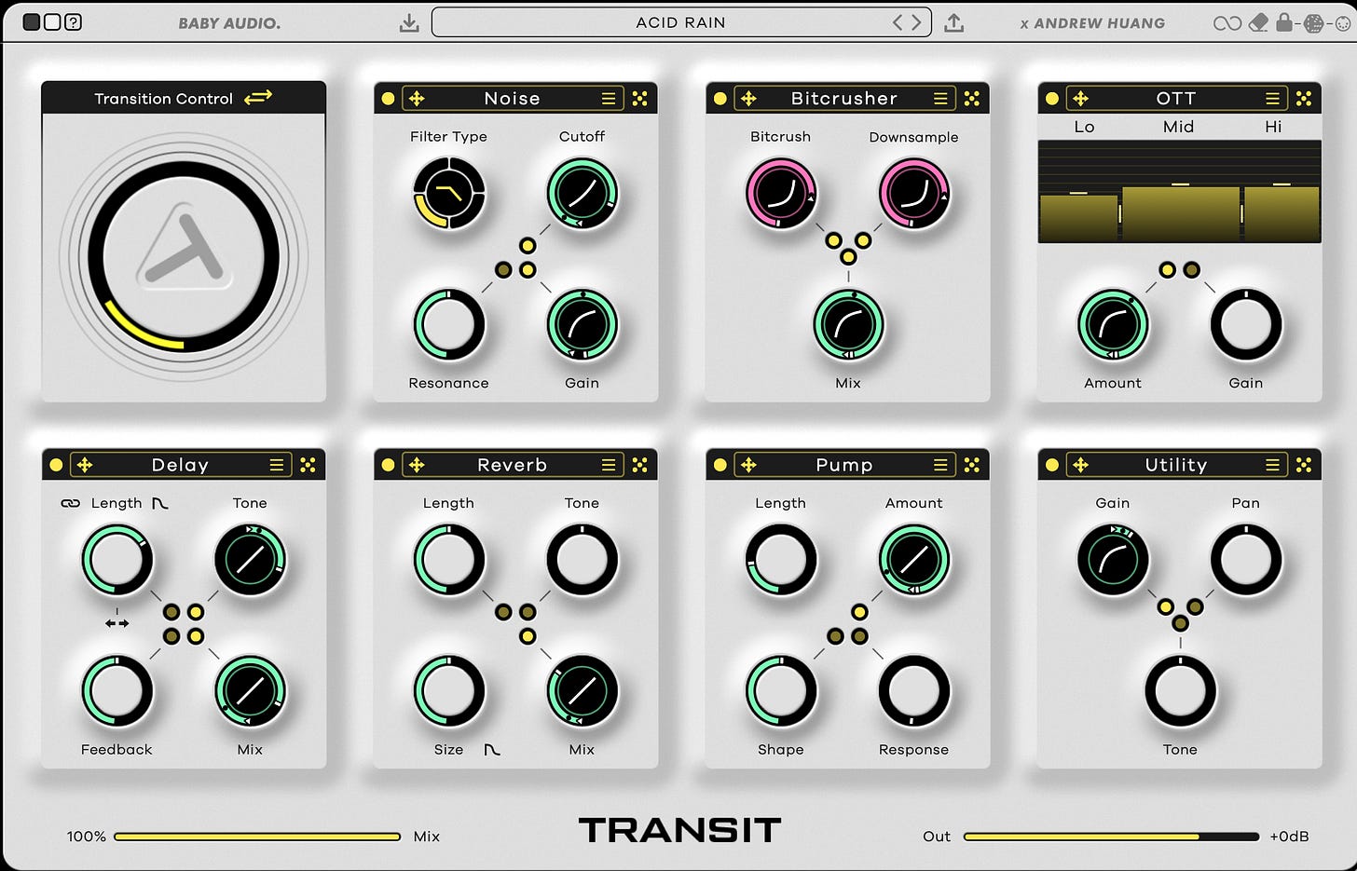The image size is (1357, 871).
Task: Click the Bitcrusher module move icon
Action: (x=748, y=98)
